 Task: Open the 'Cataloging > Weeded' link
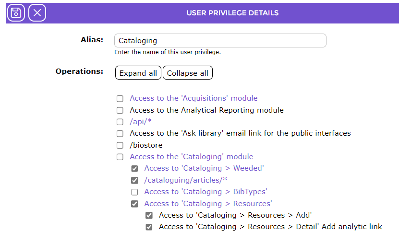click(x=204, y=168)
